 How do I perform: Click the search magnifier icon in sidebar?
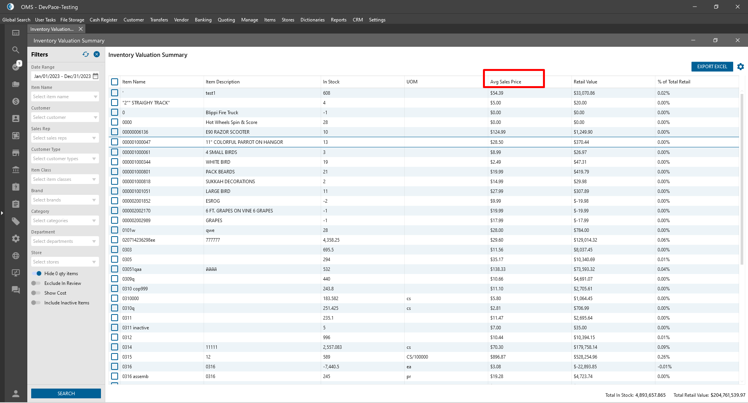point(16,50)
